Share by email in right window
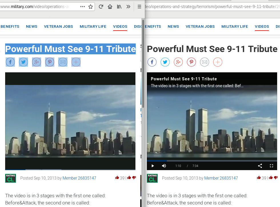 [x=205, y=62]
